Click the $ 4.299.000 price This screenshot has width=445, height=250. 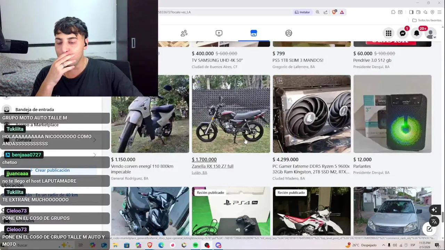[x=285, y=160]
